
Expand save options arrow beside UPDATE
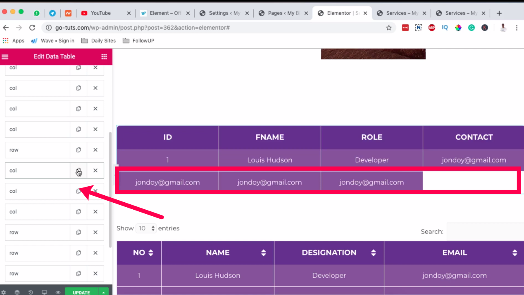(x=103, y=292)
